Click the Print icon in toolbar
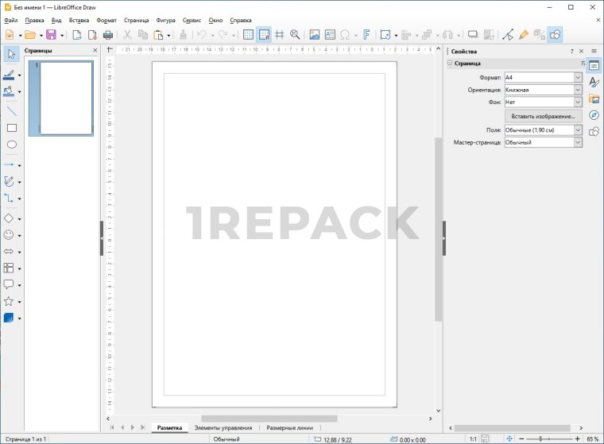The width and height of the screenshot is (604, 444). (107, 35)
